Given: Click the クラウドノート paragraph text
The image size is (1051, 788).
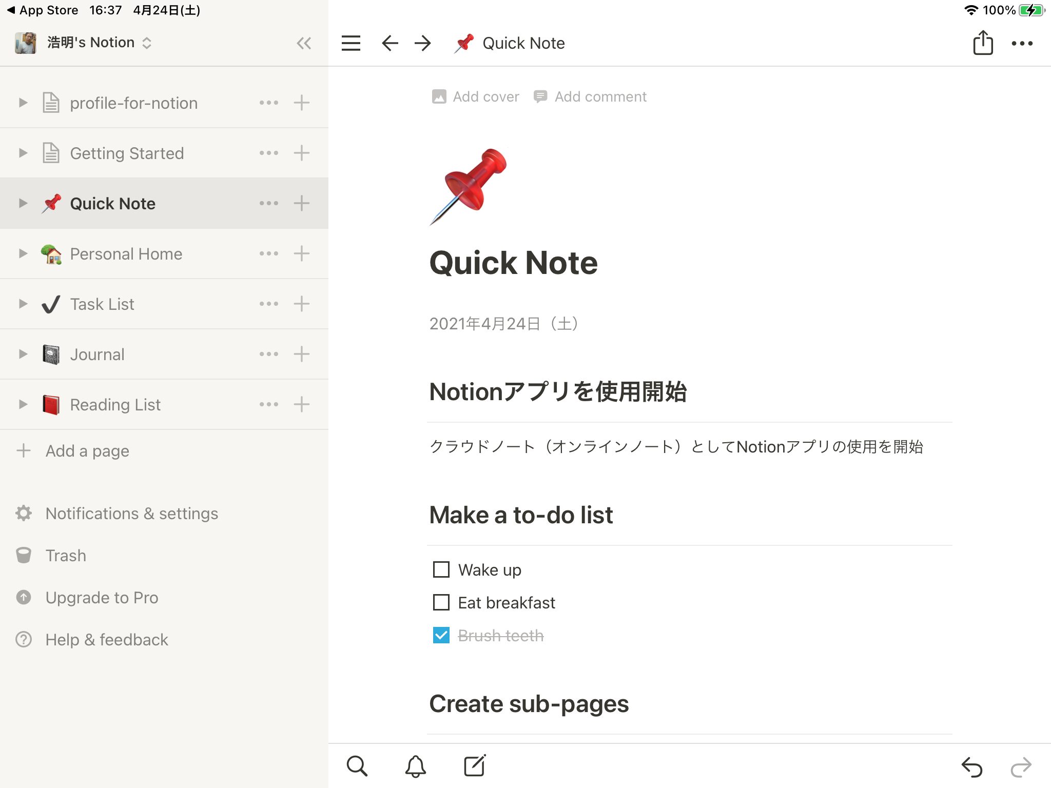Looking at the screenshot, I should pyautogui.click(x=676, y=447).
